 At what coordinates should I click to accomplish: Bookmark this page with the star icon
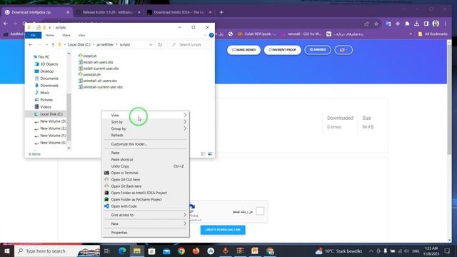pos(376,24)
